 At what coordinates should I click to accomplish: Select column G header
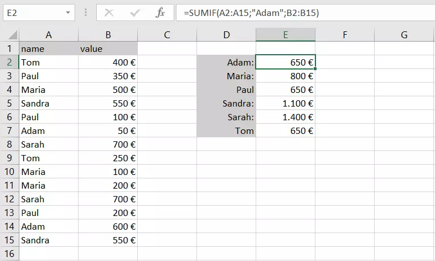click(x=404, y=35)
